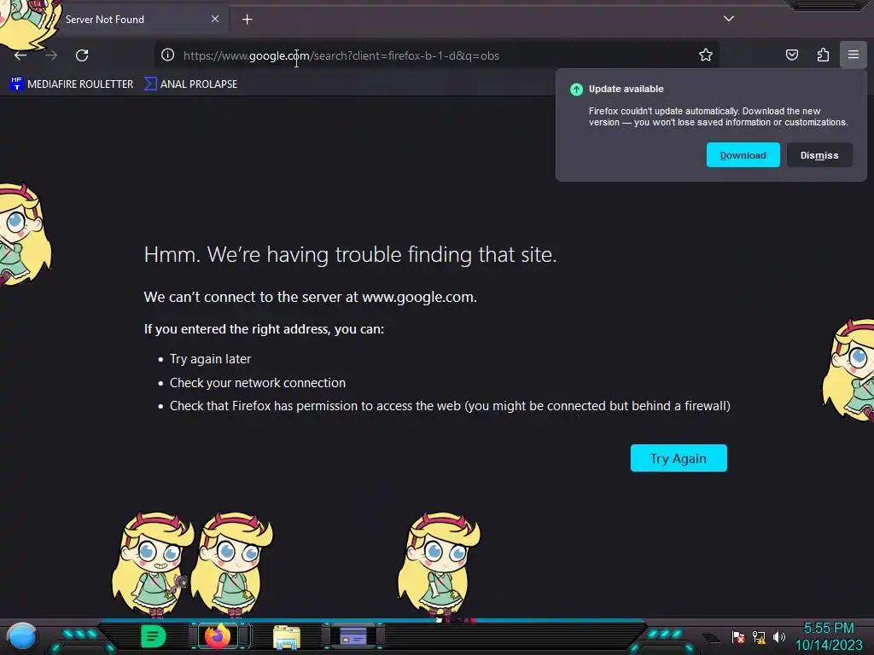Viewport: 874px width, 655px height.
Task: Click the Try Again button
Action: tap(679, 458)
